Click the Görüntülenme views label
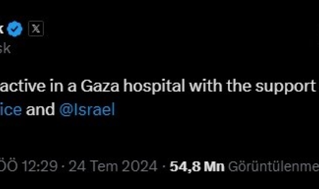The image size is (319, 189). coord(274,167)
